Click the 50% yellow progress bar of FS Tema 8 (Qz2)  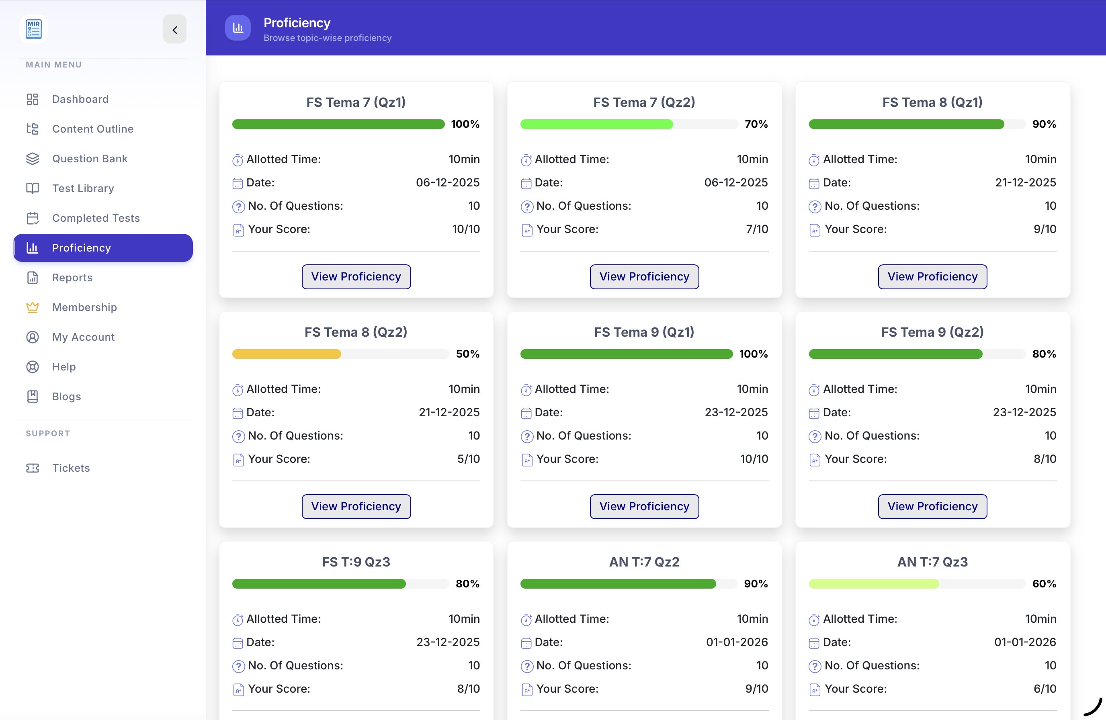tap(341, 354)
